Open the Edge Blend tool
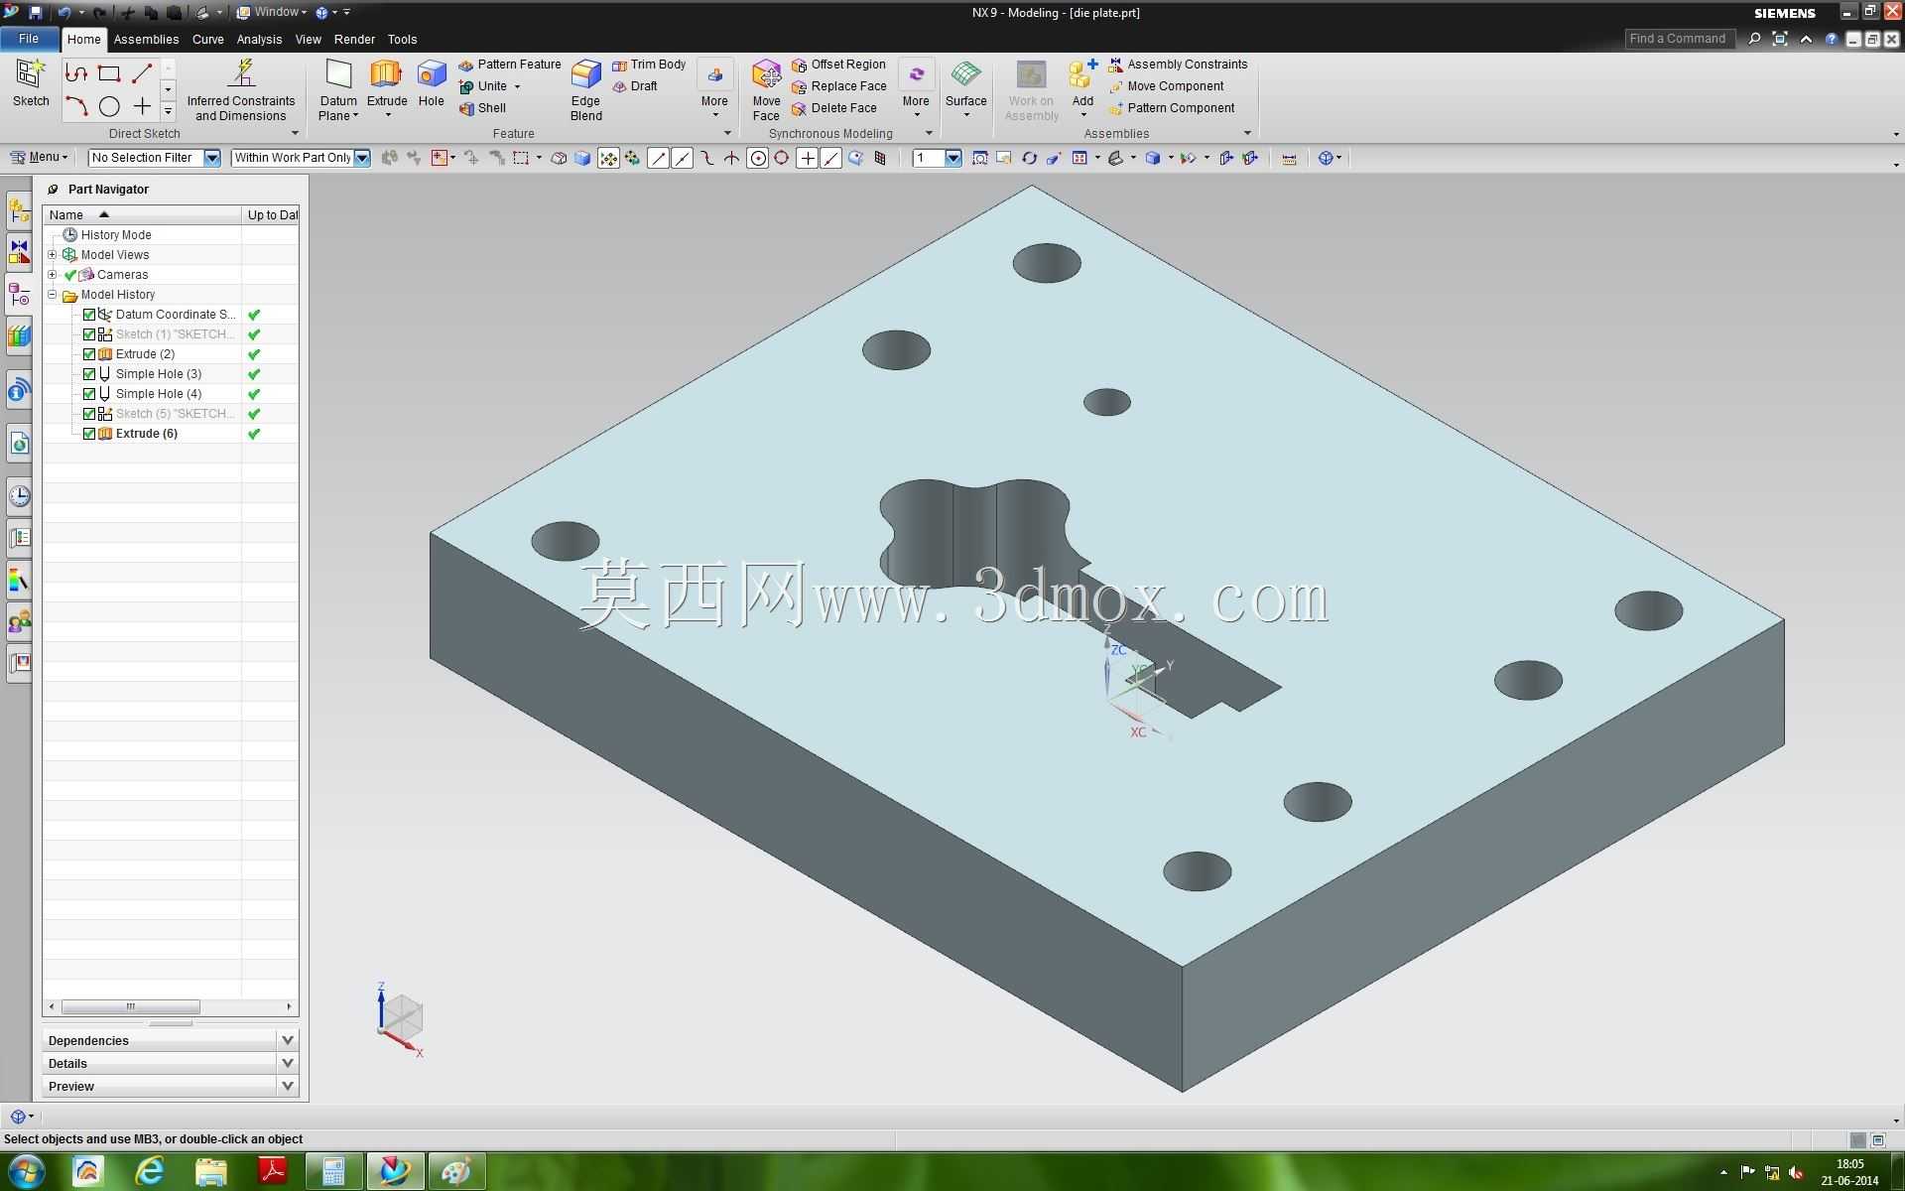Screen dimensions: 1905x1191 pos(586,90)
